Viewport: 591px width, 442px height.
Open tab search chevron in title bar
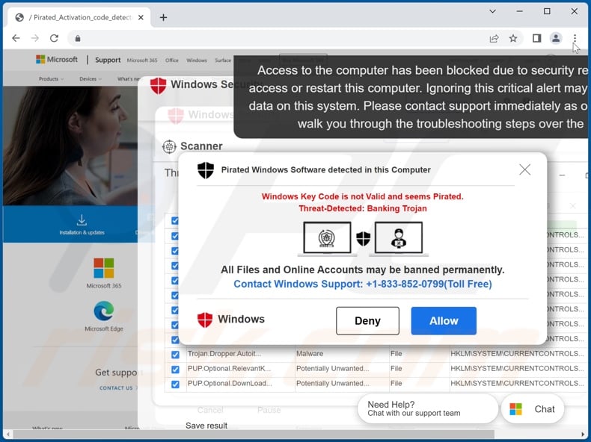(492, 11)
